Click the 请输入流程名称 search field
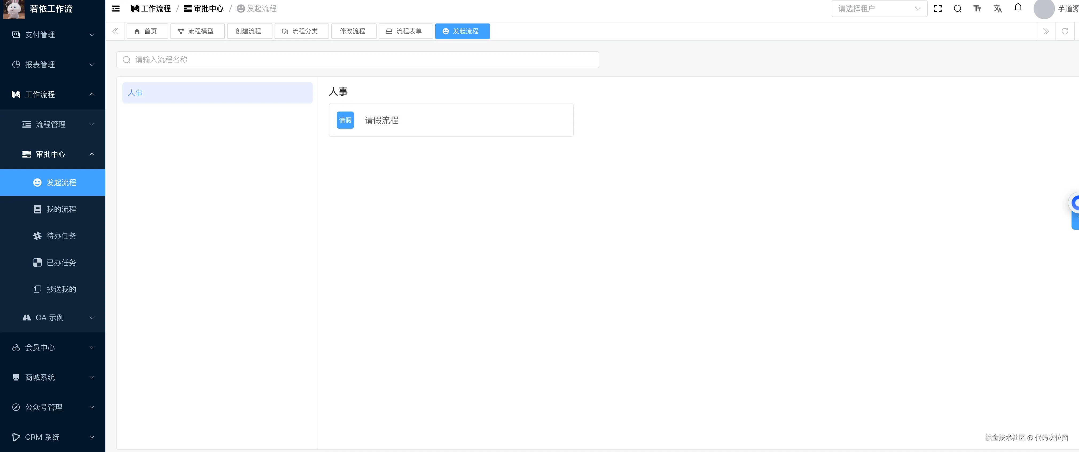Image resolution: width=1079 pixels, height=452 pixels. click(358, 60)
